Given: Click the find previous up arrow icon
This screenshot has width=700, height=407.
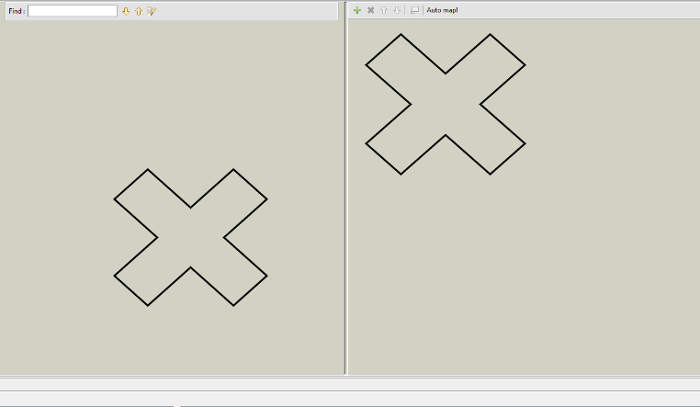Looking at the screenshot, I should [x=139, y=11].
